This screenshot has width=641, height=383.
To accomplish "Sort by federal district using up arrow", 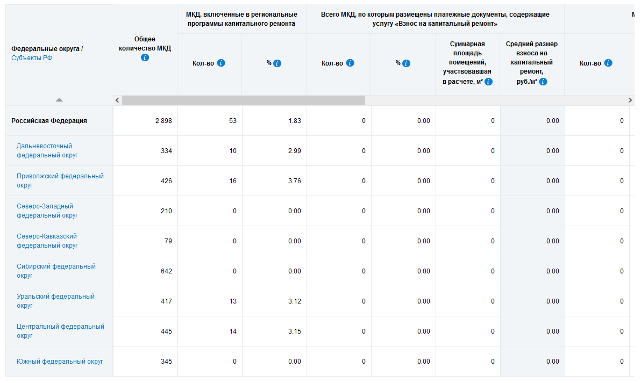I will [x=59, y=99].
